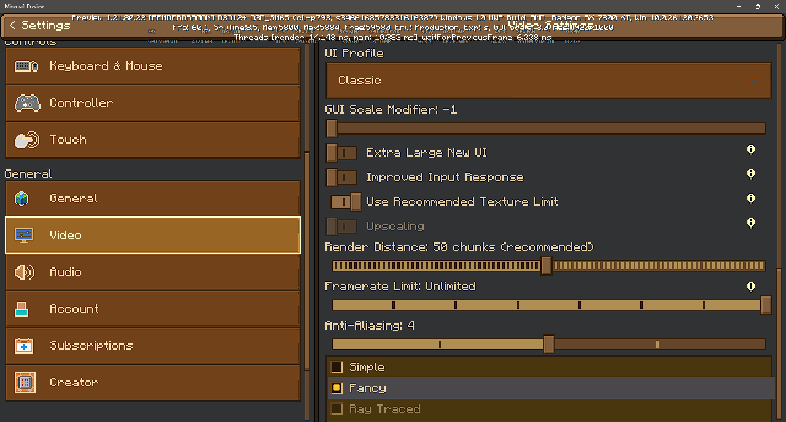Select the highlighted Video settings tab
Screen dimensions: 786x422
click(x=153, y=236)
